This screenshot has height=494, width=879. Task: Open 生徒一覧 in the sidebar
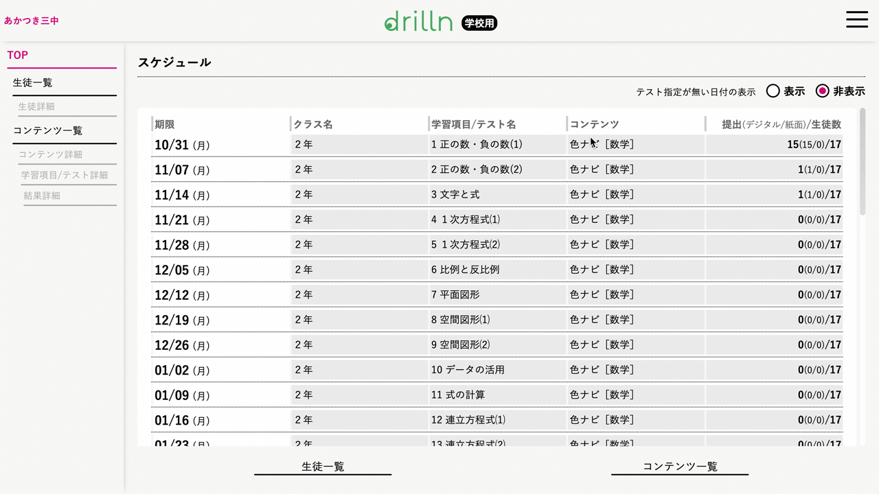coord(33,83)
